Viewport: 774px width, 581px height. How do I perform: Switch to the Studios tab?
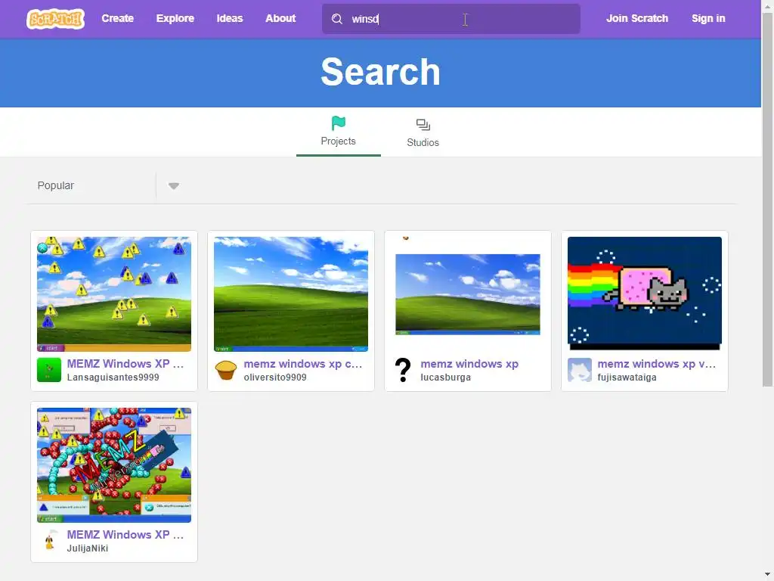423,132
